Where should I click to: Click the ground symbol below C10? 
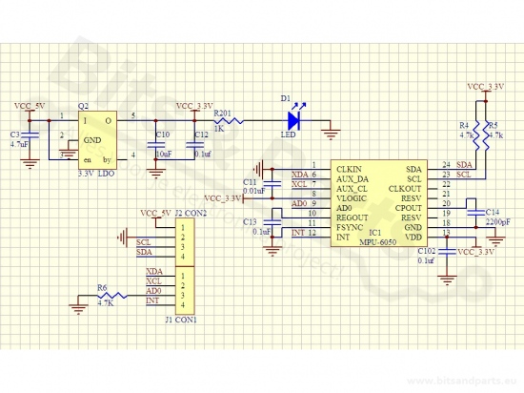point(156,174)
